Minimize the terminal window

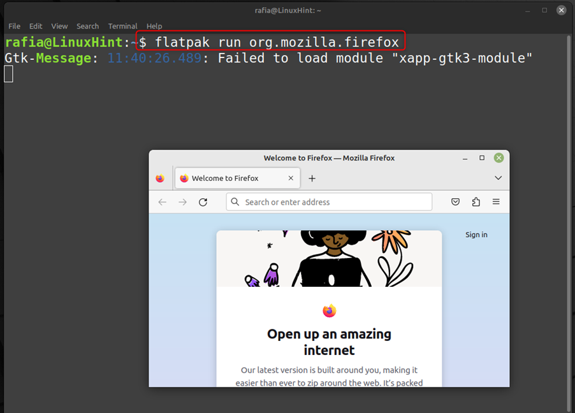(x=528, y=11)
